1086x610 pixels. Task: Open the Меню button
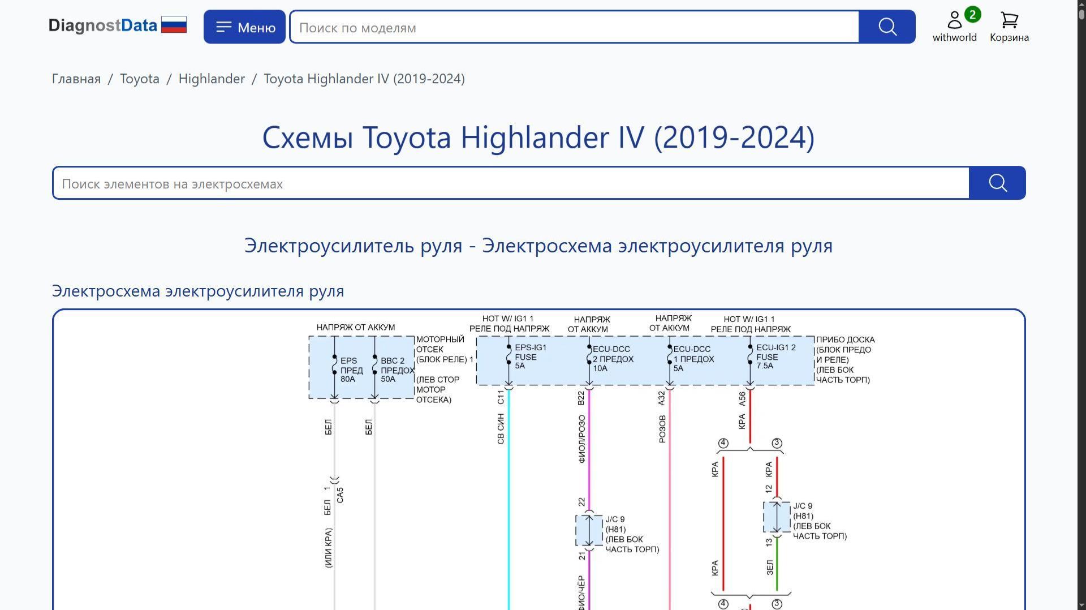(244, 26)
